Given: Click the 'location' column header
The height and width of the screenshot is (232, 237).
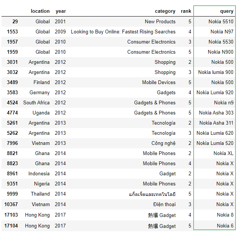Looking at the screenshot, I should [x=40, y=11].
